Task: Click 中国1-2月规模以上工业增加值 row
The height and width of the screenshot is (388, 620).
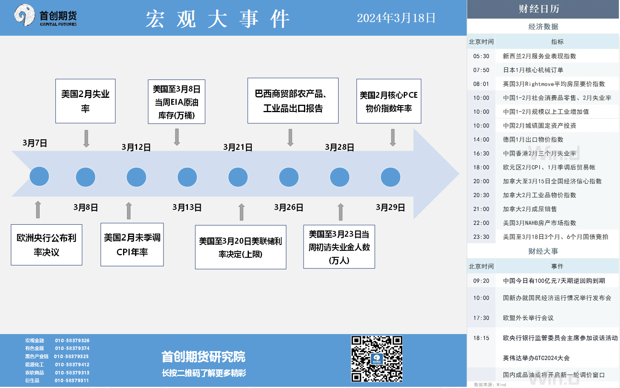Action: click(543, 112)
